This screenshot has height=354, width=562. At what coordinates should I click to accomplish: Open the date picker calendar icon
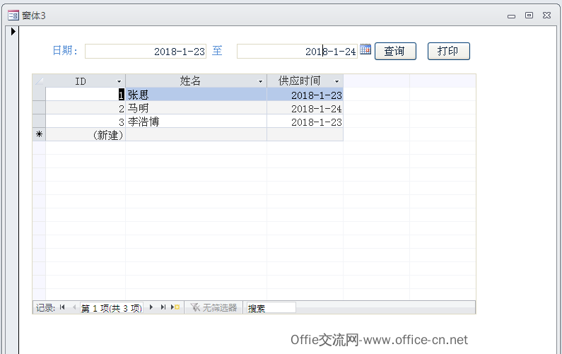(365, 49)
